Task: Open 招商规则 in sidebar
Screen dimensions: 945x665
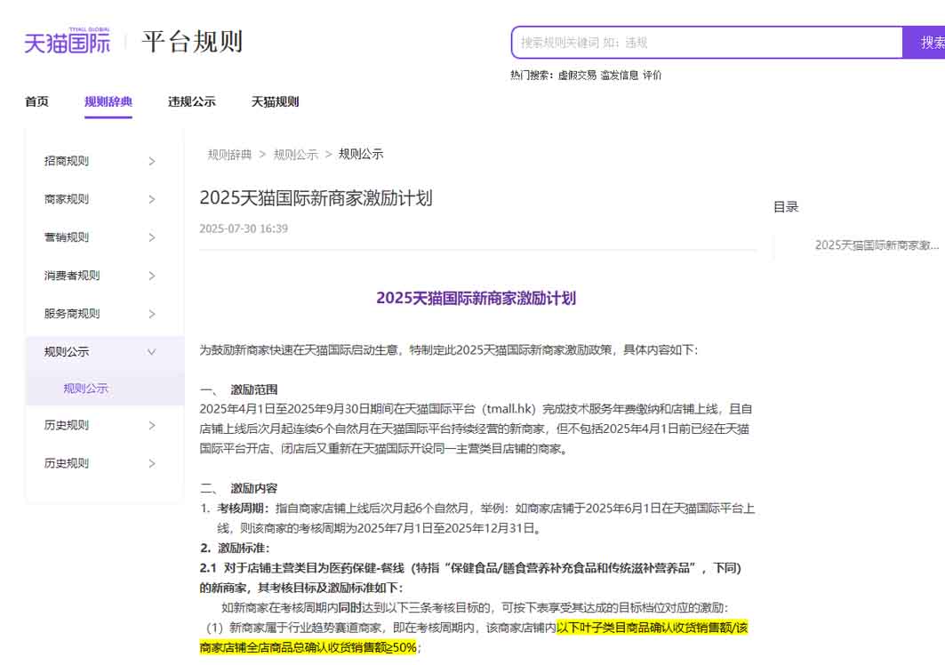Action: tap(67, 161)
